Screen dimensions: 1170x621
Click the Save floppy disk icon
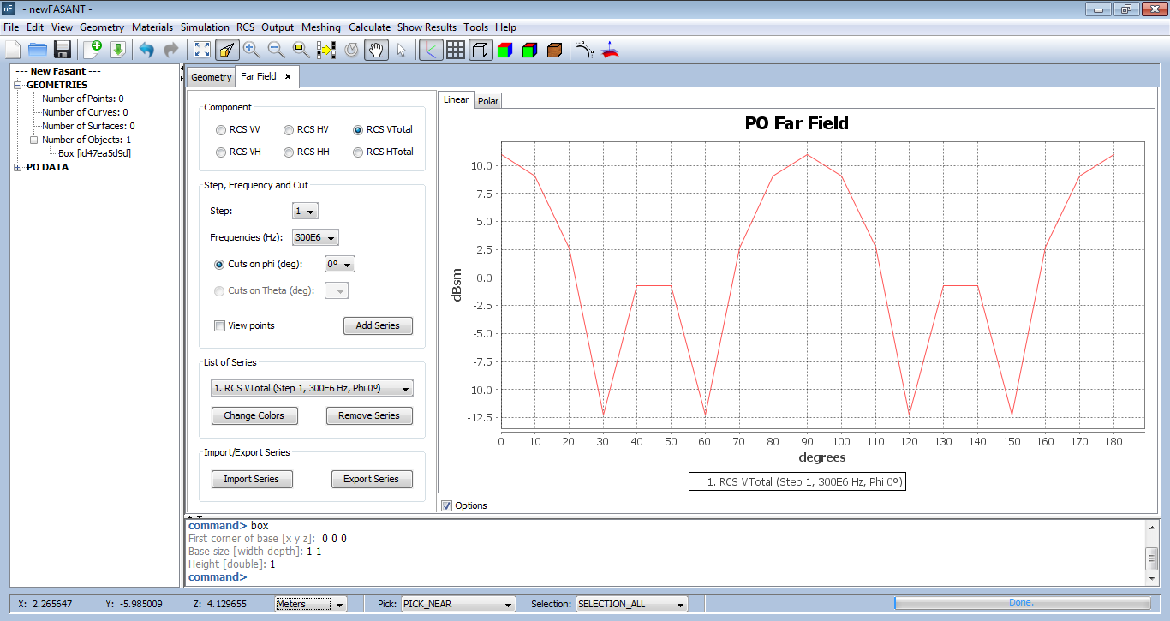point(62,50)
